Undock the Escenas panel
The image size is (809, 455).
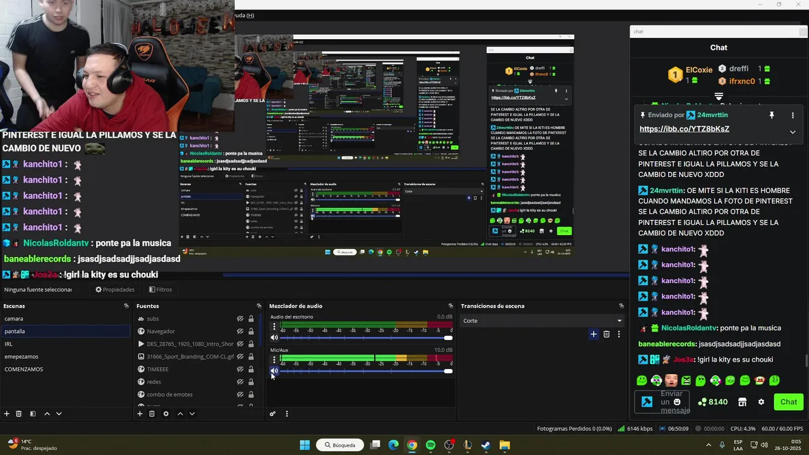point(126,306)
